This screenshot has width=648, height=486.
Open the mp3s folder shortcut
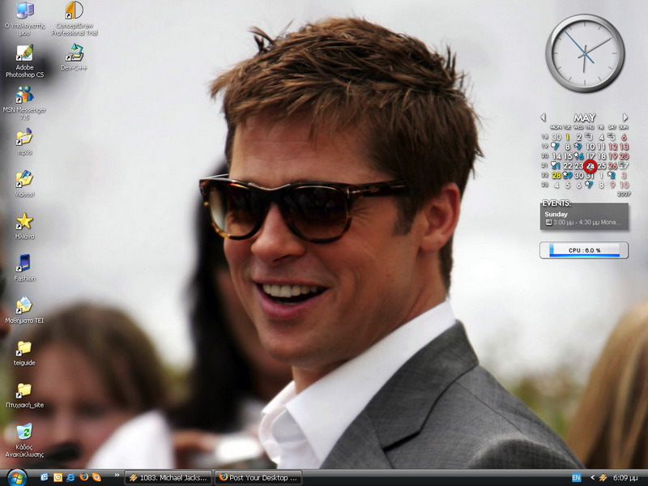(24, 137)
